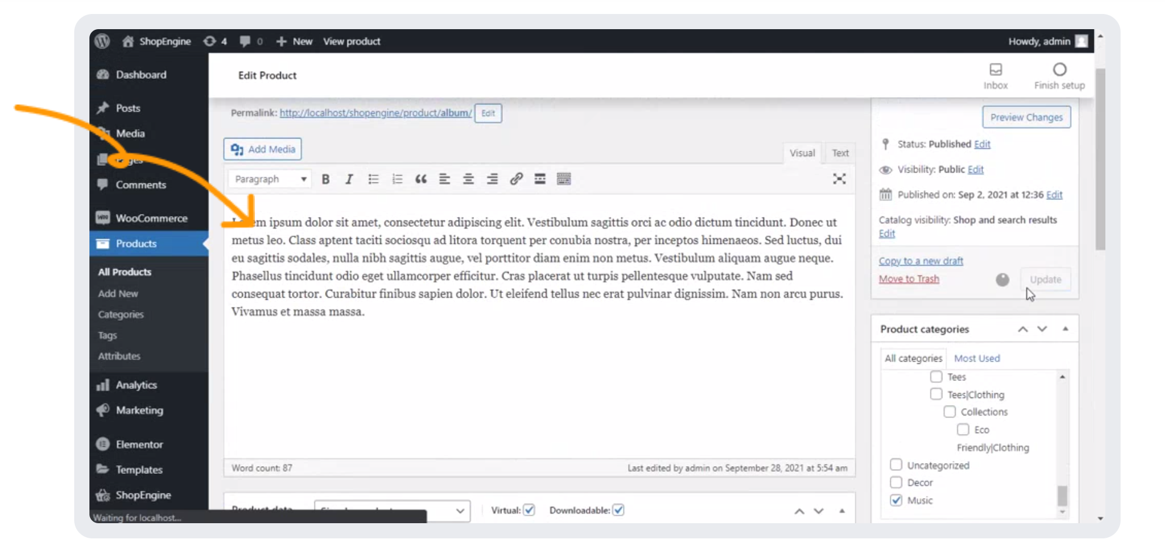Viewport: 1165px width, 556px height.
Task: Insert a numbered list
Action: [397, 179]
